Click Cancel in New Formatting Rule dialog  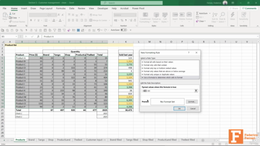tap(193, 109)
